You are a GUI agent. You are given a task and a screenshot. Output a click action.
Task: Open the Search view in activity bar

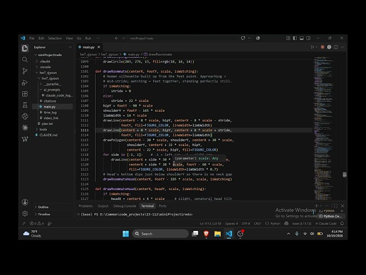point(25,60)
